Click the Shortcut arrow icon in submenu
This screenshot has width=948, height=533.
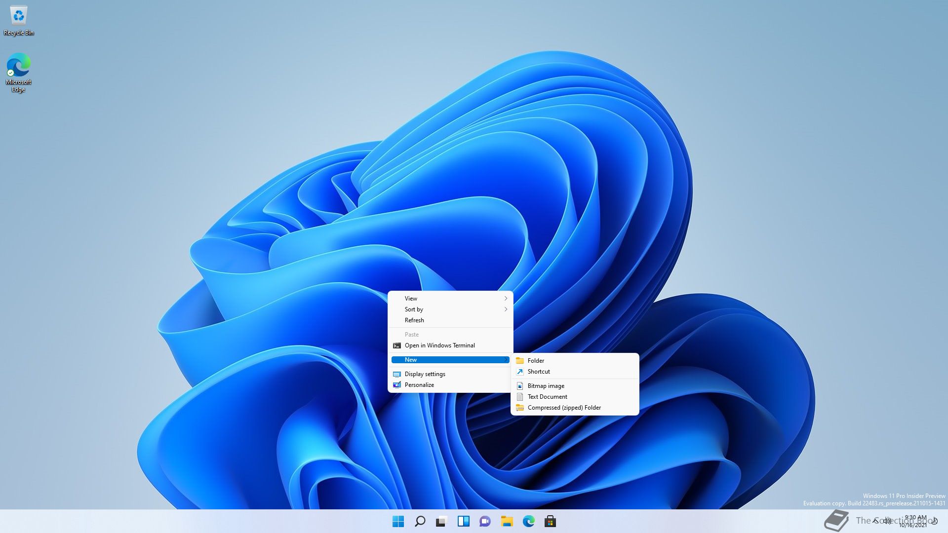pyautogui.click(x=519, y=372)
